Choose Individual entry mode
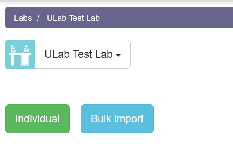The height and width of the screenshot is (163, 233). [38, 119]
